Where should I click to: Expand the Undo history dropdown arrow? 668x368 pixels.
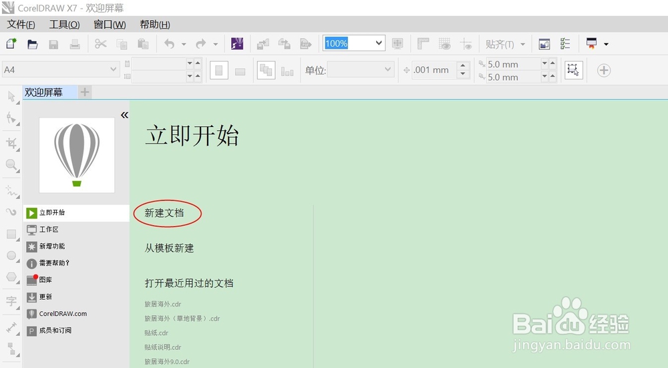pyautogui.click(x=184, y=44)
